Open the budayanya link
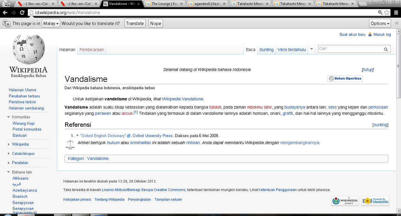Image resolution: width=401 pixels, height=216 pixels. click(x=294, y=107)
